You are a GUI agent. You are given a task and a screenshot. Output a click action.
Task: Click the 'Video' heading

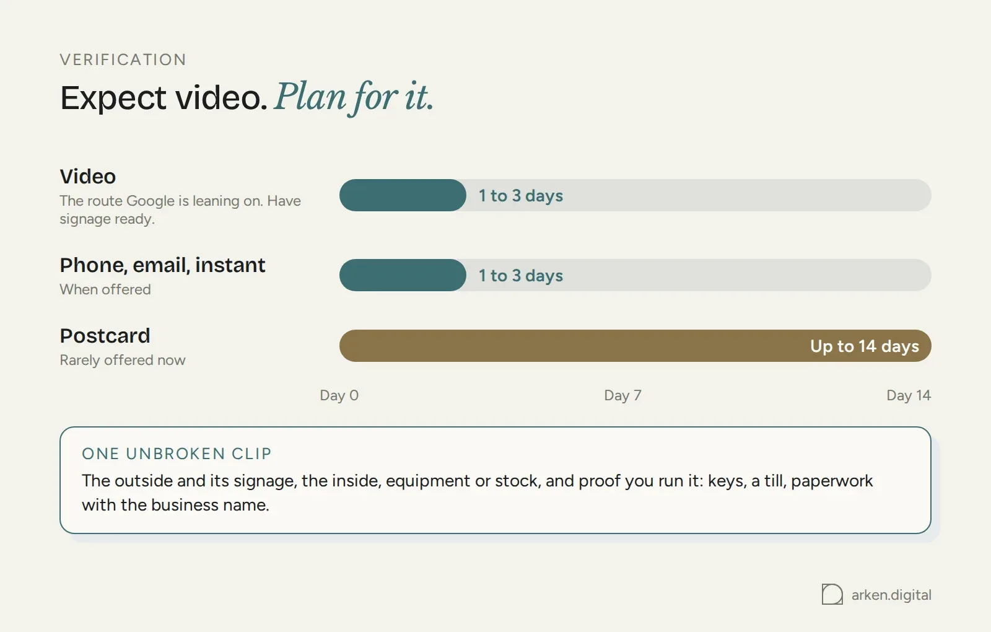(88, 177)
